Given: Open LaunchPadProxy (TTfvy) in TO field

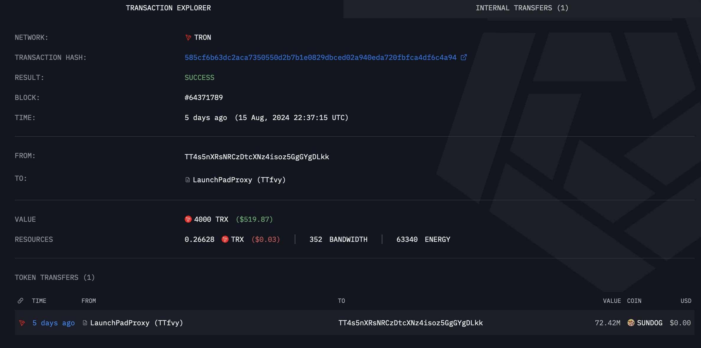Looking at the screenshot, I should click(239, 180).
